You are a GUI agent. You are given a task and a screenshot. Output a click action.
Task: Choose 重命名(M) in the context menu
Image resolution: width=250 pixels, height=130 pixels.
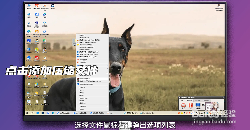(x=92, y=103)
